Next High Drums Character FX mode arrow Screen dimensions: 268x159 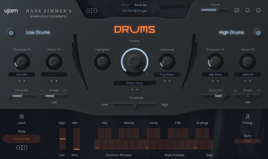(x=218, y=81)
